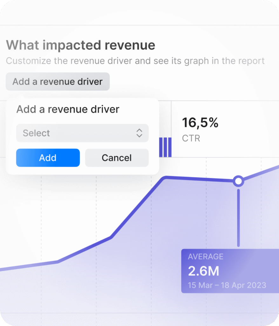Click the '15 Mar – 18 Apr 2023' date range
Image resolution: width=279 pixels, height=326 pixels.
[x=227, y=285]
